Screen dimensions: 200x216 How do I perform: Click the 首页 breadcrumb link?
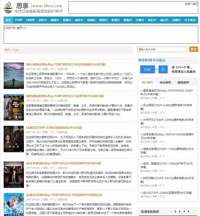point(7,50)
